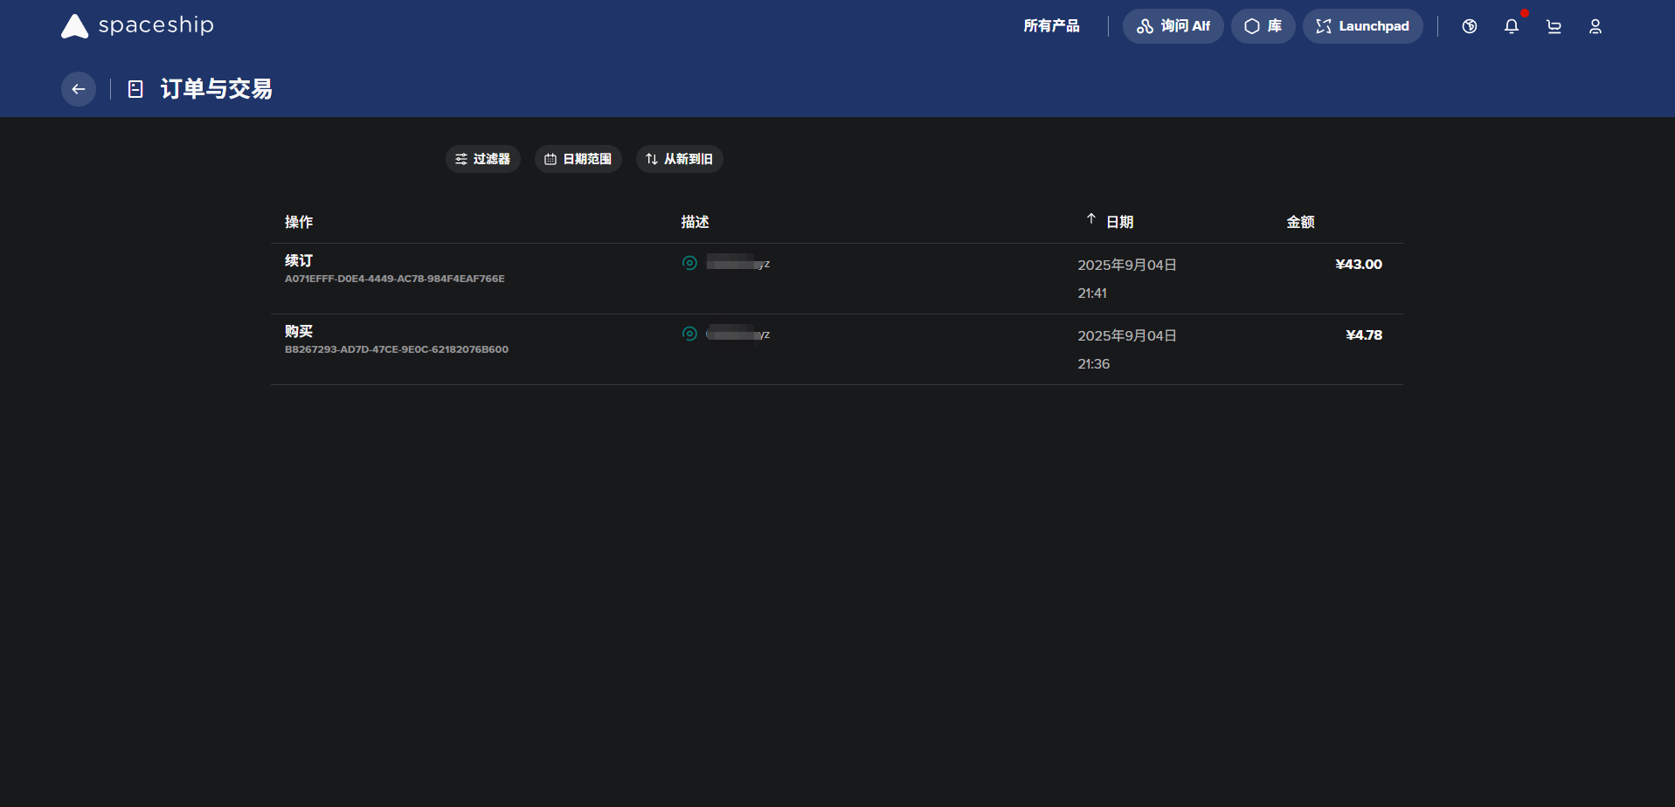Open Launchpad

pyautogui.click(x=1362, y=26)
